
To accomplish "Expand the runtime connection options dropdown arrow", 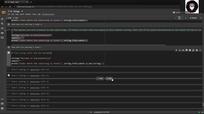I will 186,18.
